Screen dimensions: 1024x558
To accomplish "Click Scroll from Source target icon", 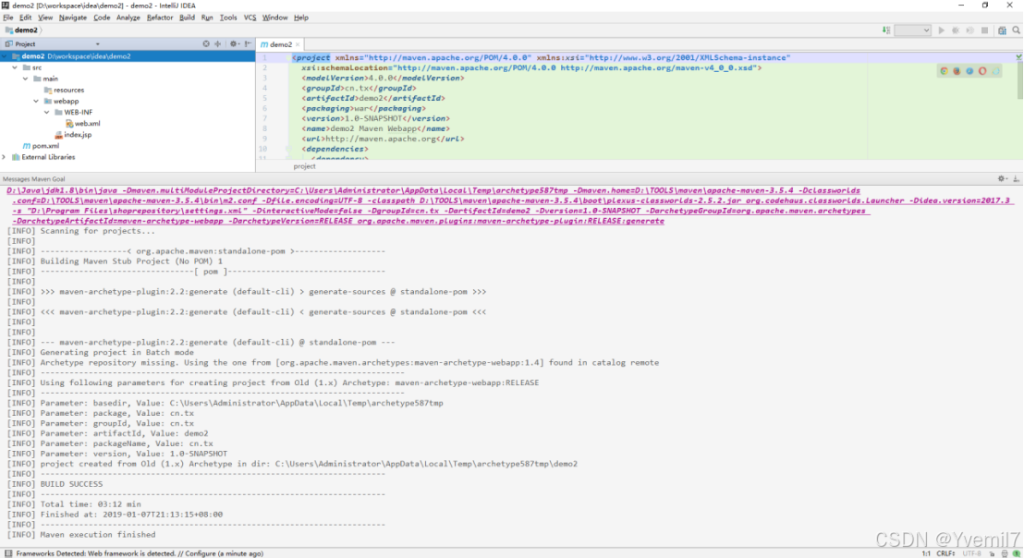I will click(206, 43).
